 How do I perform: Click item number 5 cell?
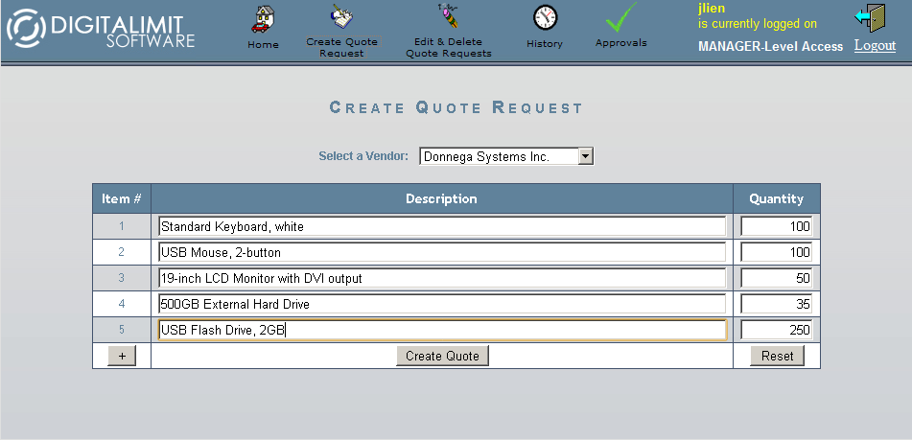pos(122,330)
